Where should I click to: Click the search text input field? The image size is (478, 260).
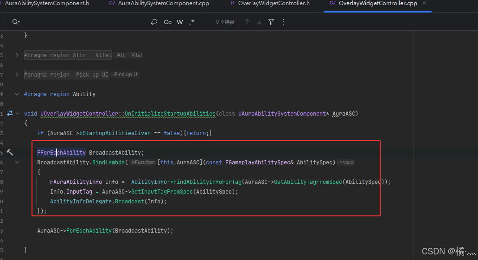click(x=84, y=22)
